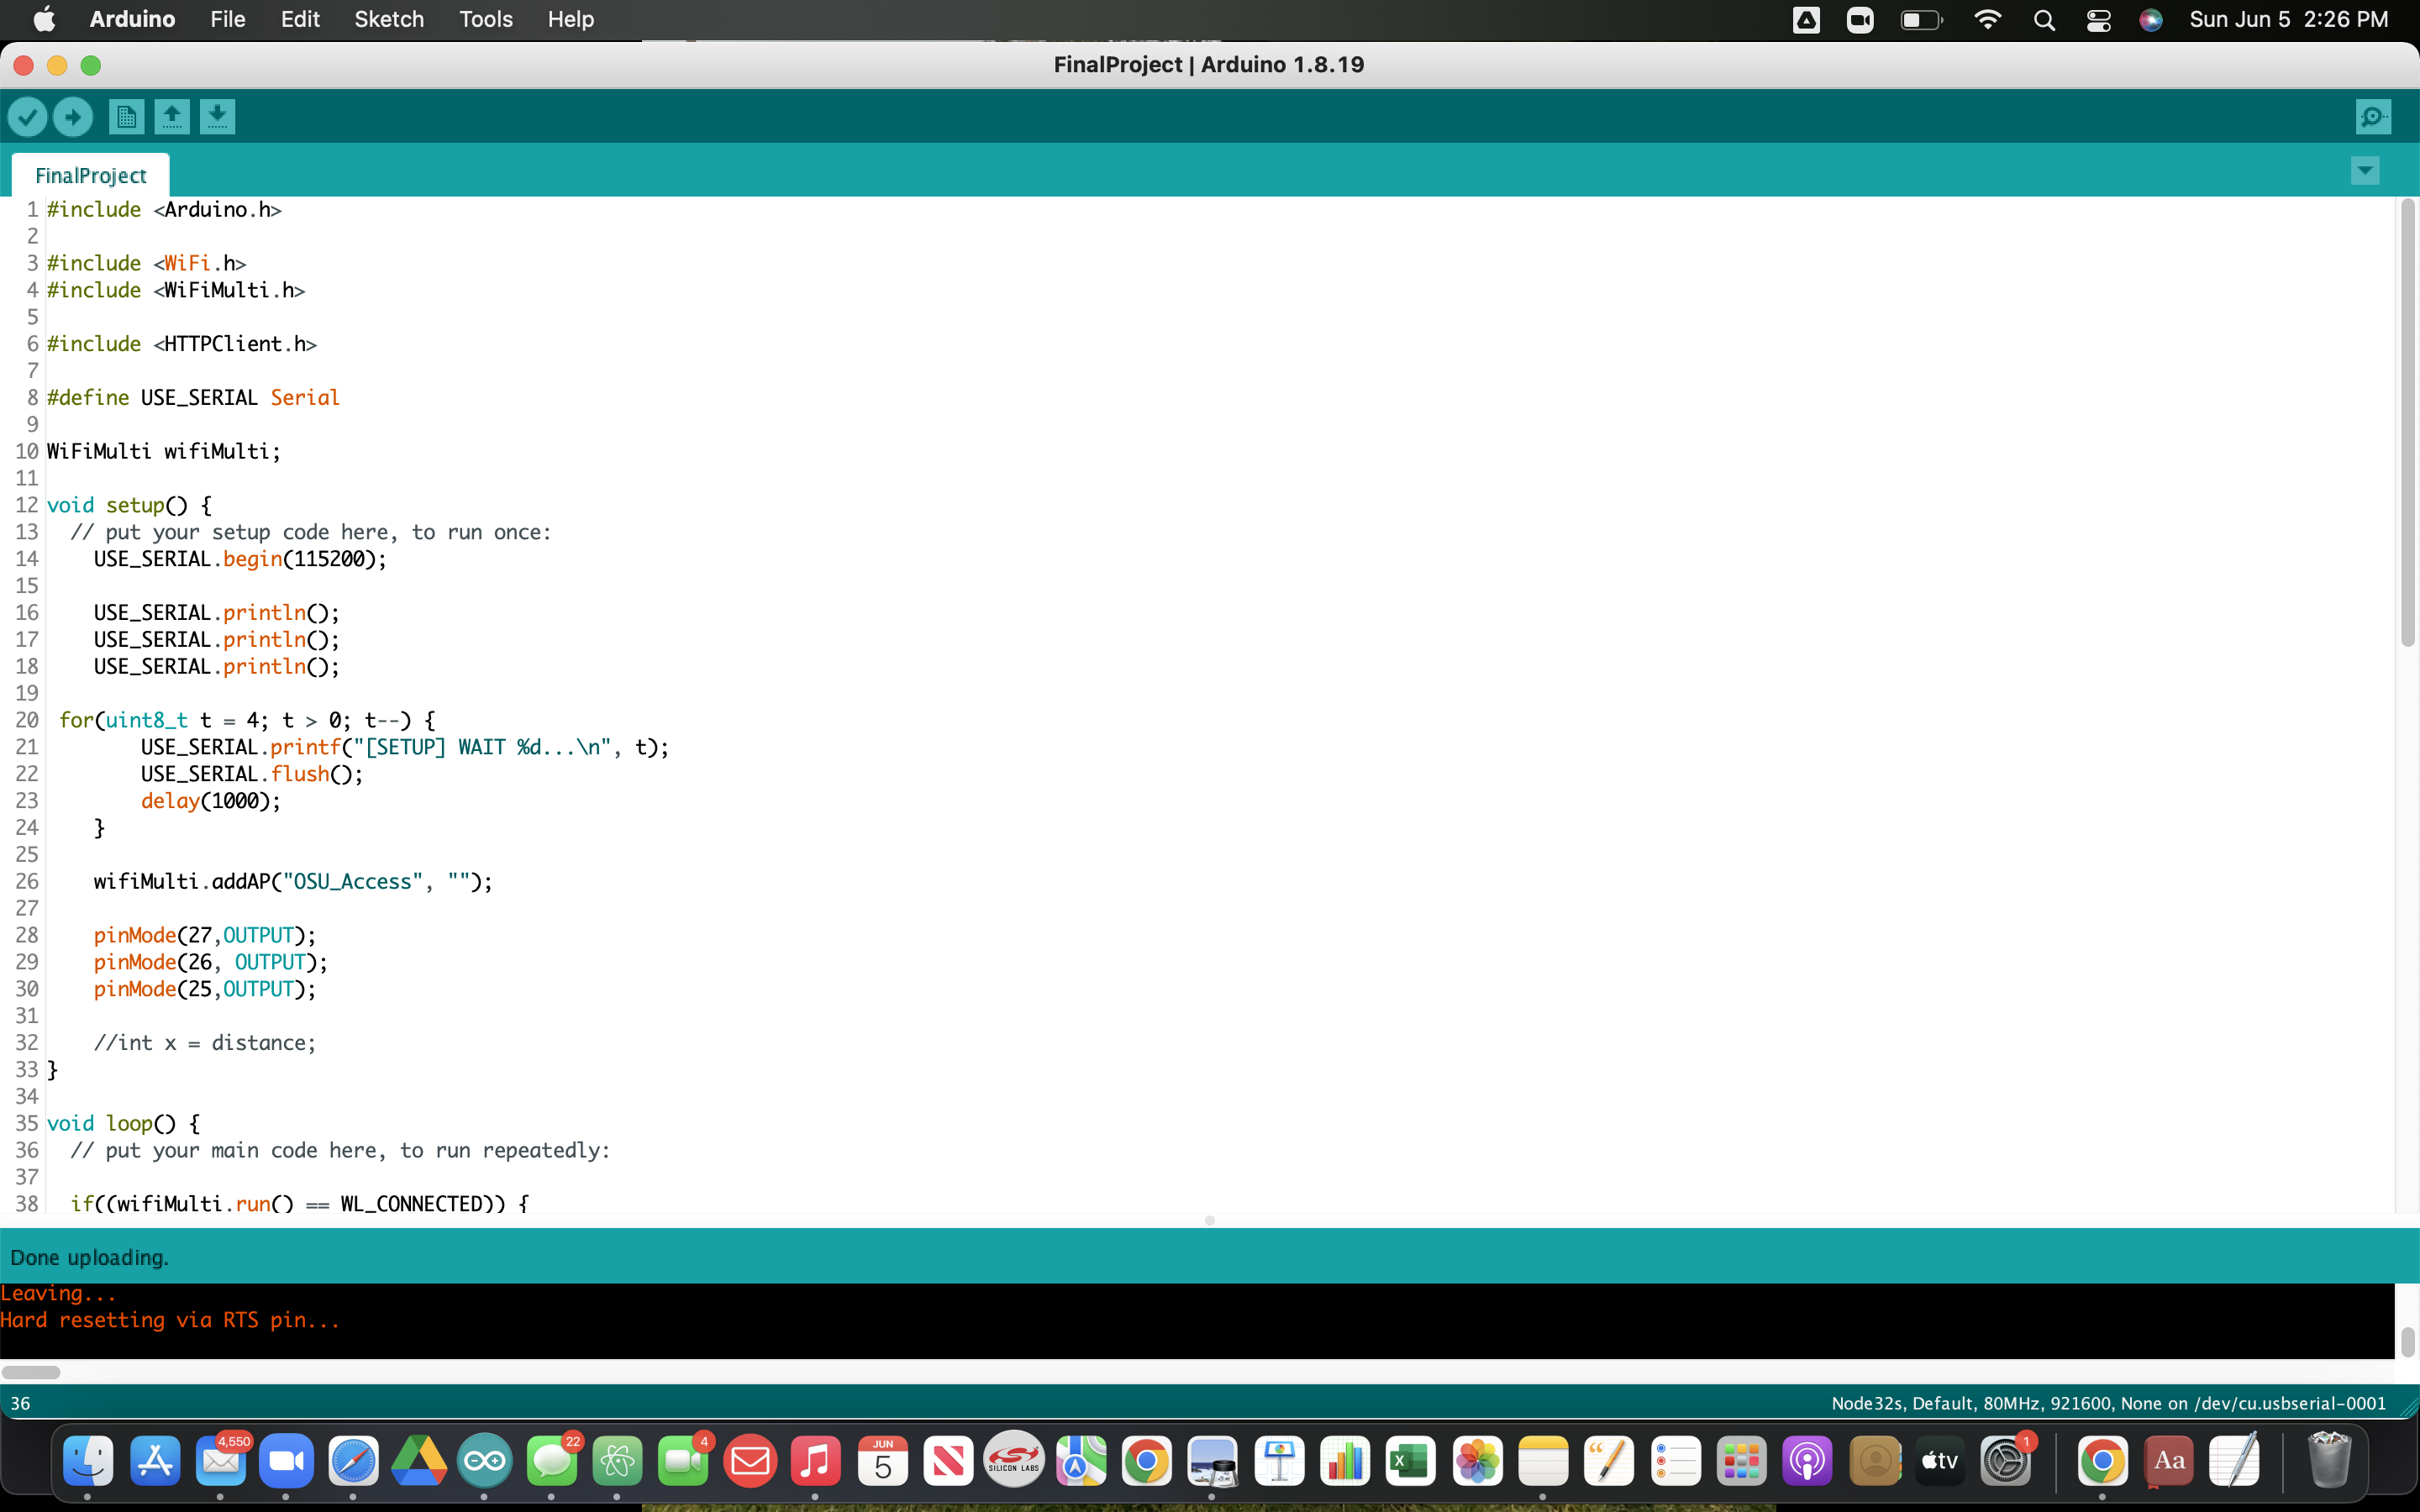Click the console horizontal scrollbar thumb
Image resolution: width=2420 pixels, height=1512 pixels.
click(x=31, y=1372)
